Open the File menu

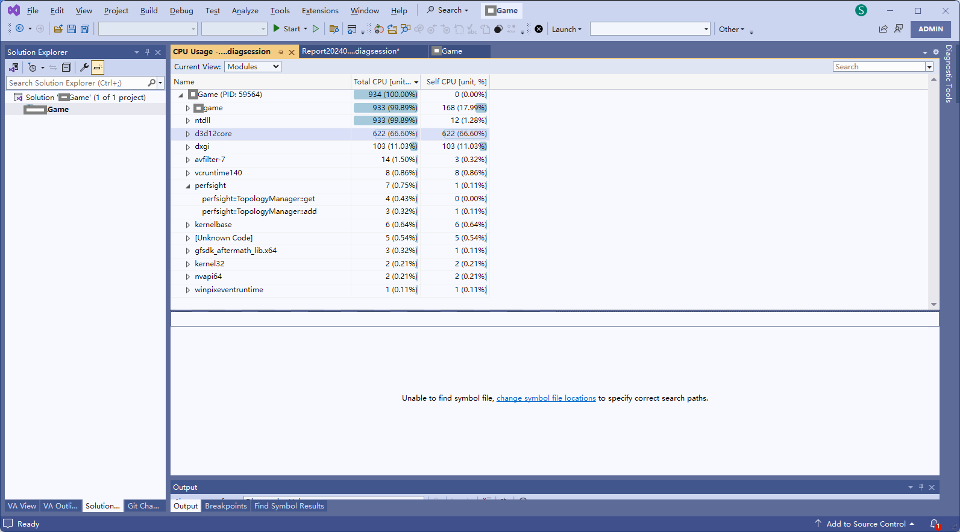tap(33, 10)
